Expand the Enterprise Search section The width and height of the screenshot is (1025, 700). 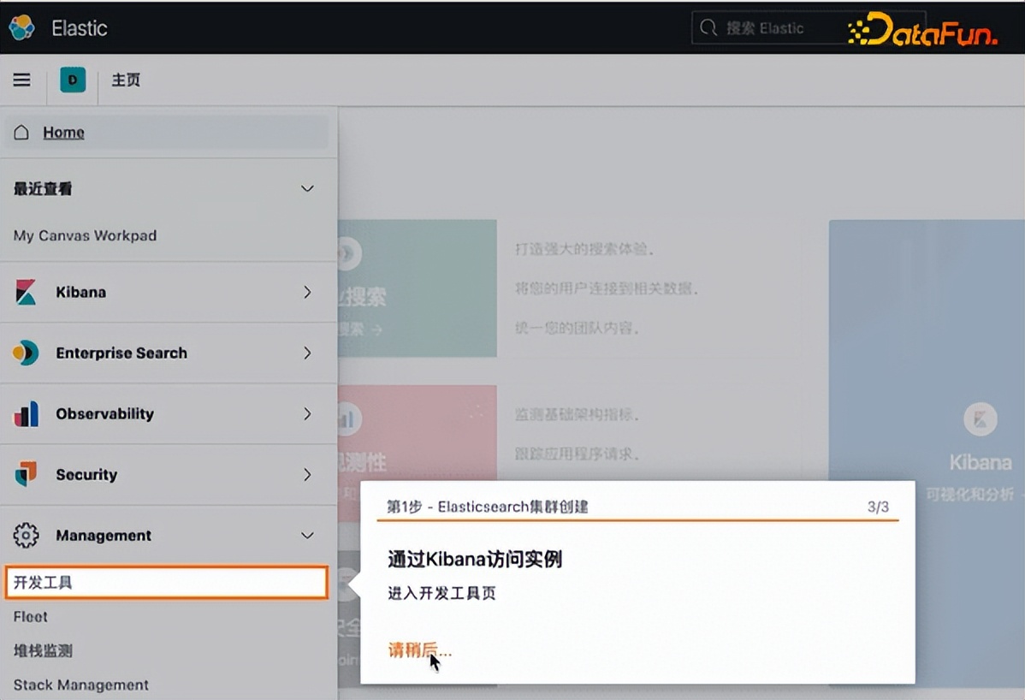307,353
